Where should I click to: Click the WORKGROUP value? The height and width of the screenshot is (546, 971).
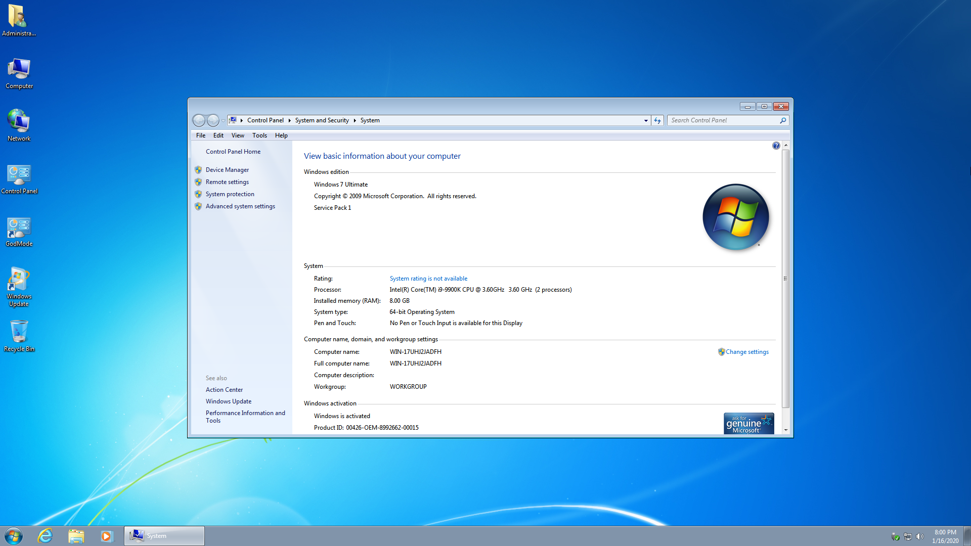408,387
